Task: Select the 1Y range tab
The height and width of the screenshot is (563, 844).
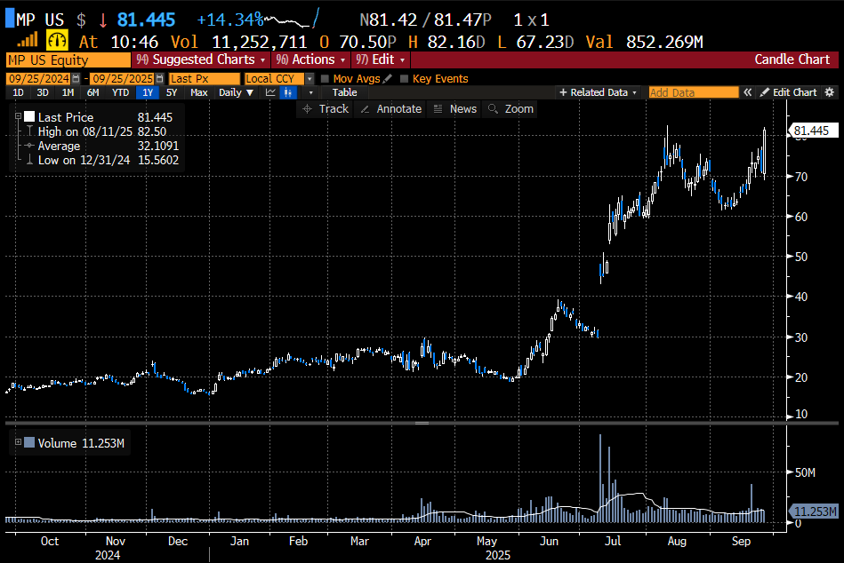Action: tap(148, 92)
